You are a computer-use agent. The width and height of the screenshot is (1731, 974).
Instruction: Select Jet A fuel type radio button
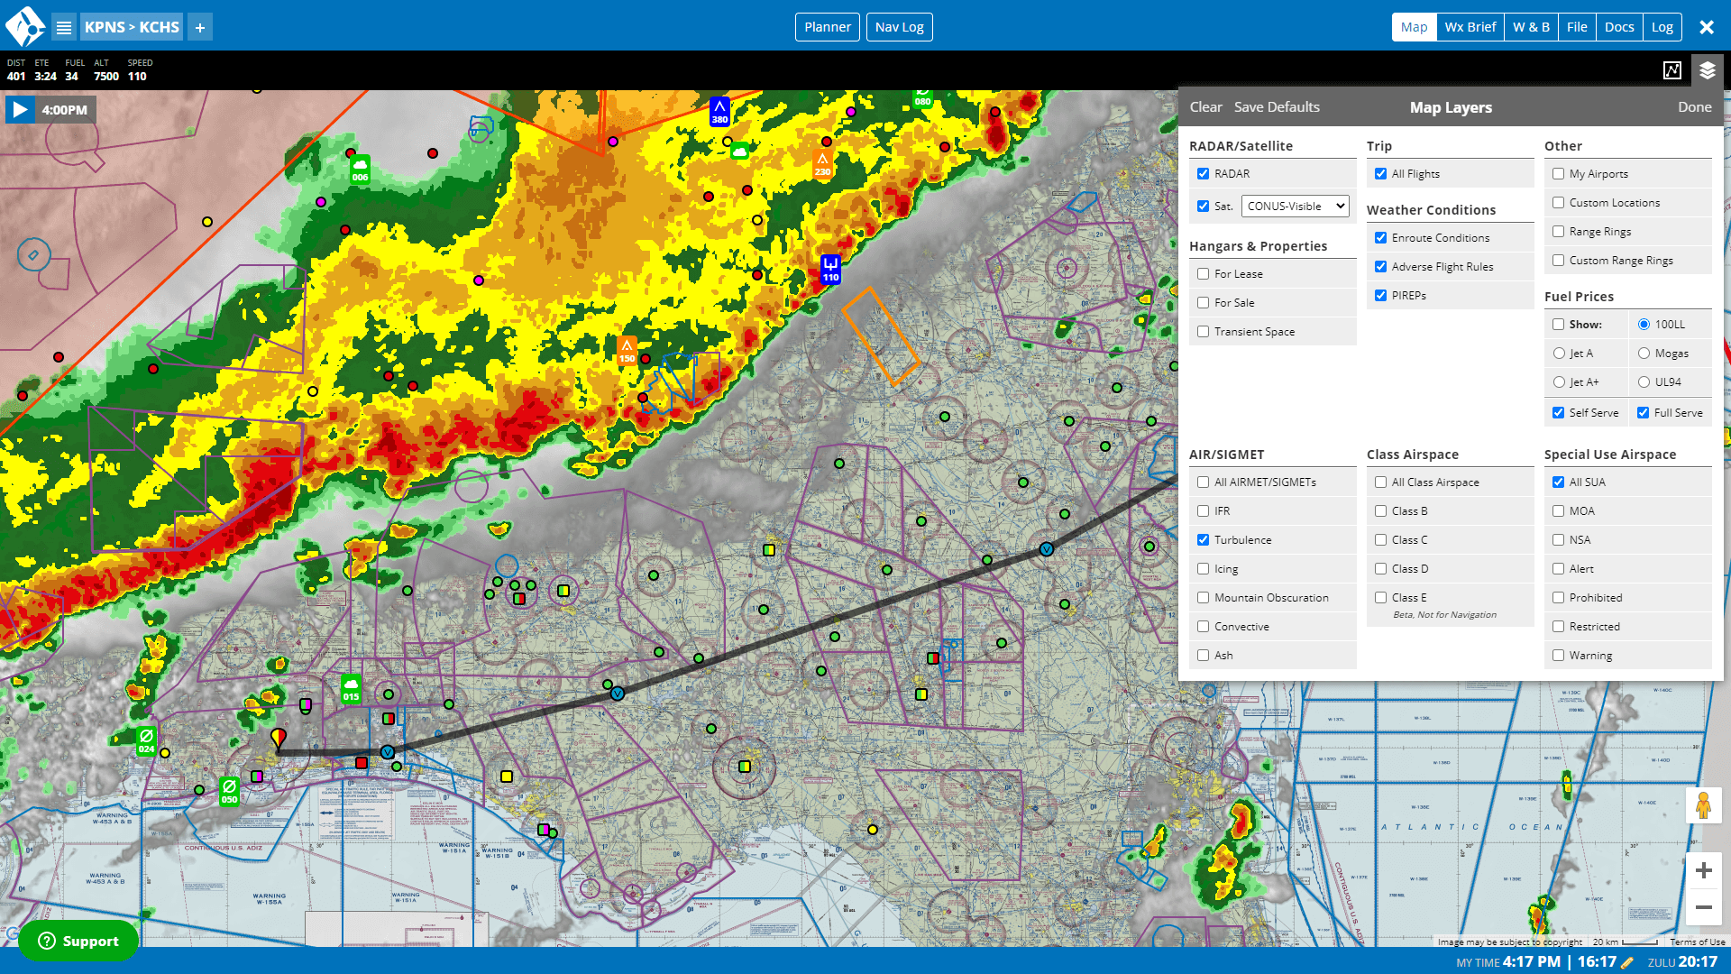(1559, 354)
